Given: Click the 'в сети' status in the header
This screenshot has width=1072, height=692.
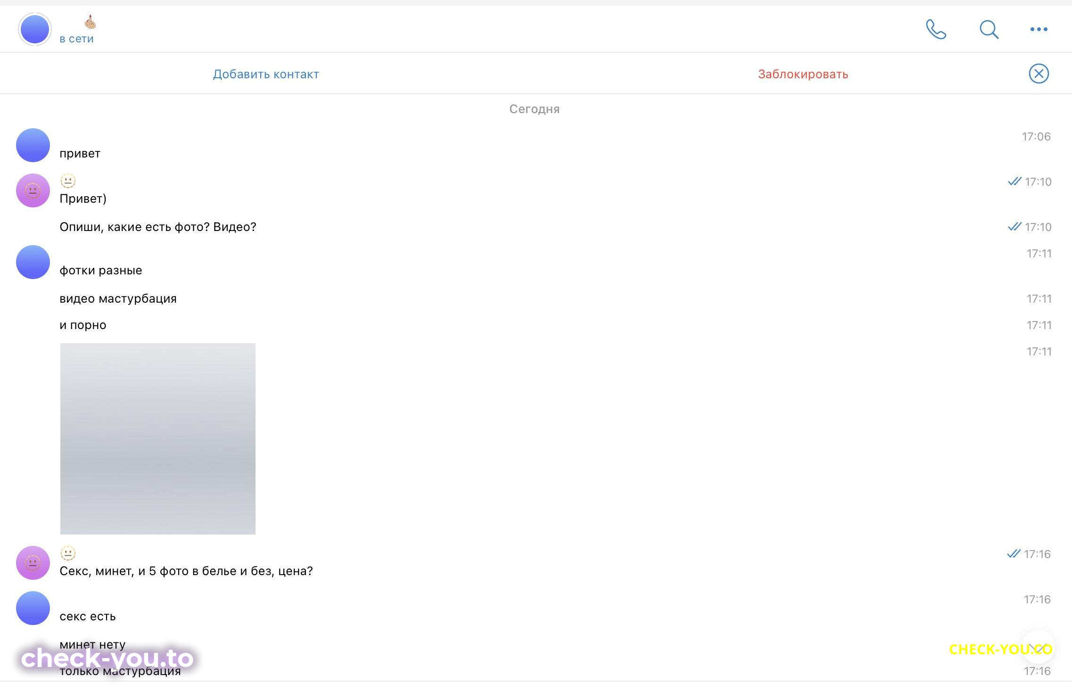Looking at the screenshot, I should pos(76,39).
